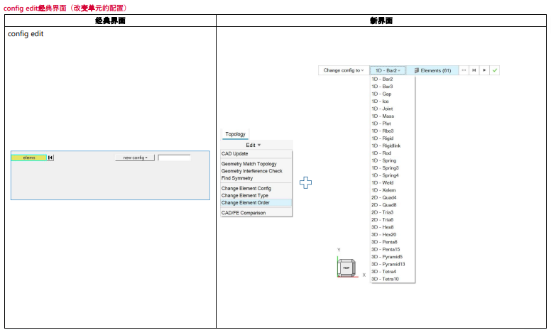Viewport: 551px width, 330px height.
Task: Pick 3D - Tetra10 in the list
Action: [385, 279]
